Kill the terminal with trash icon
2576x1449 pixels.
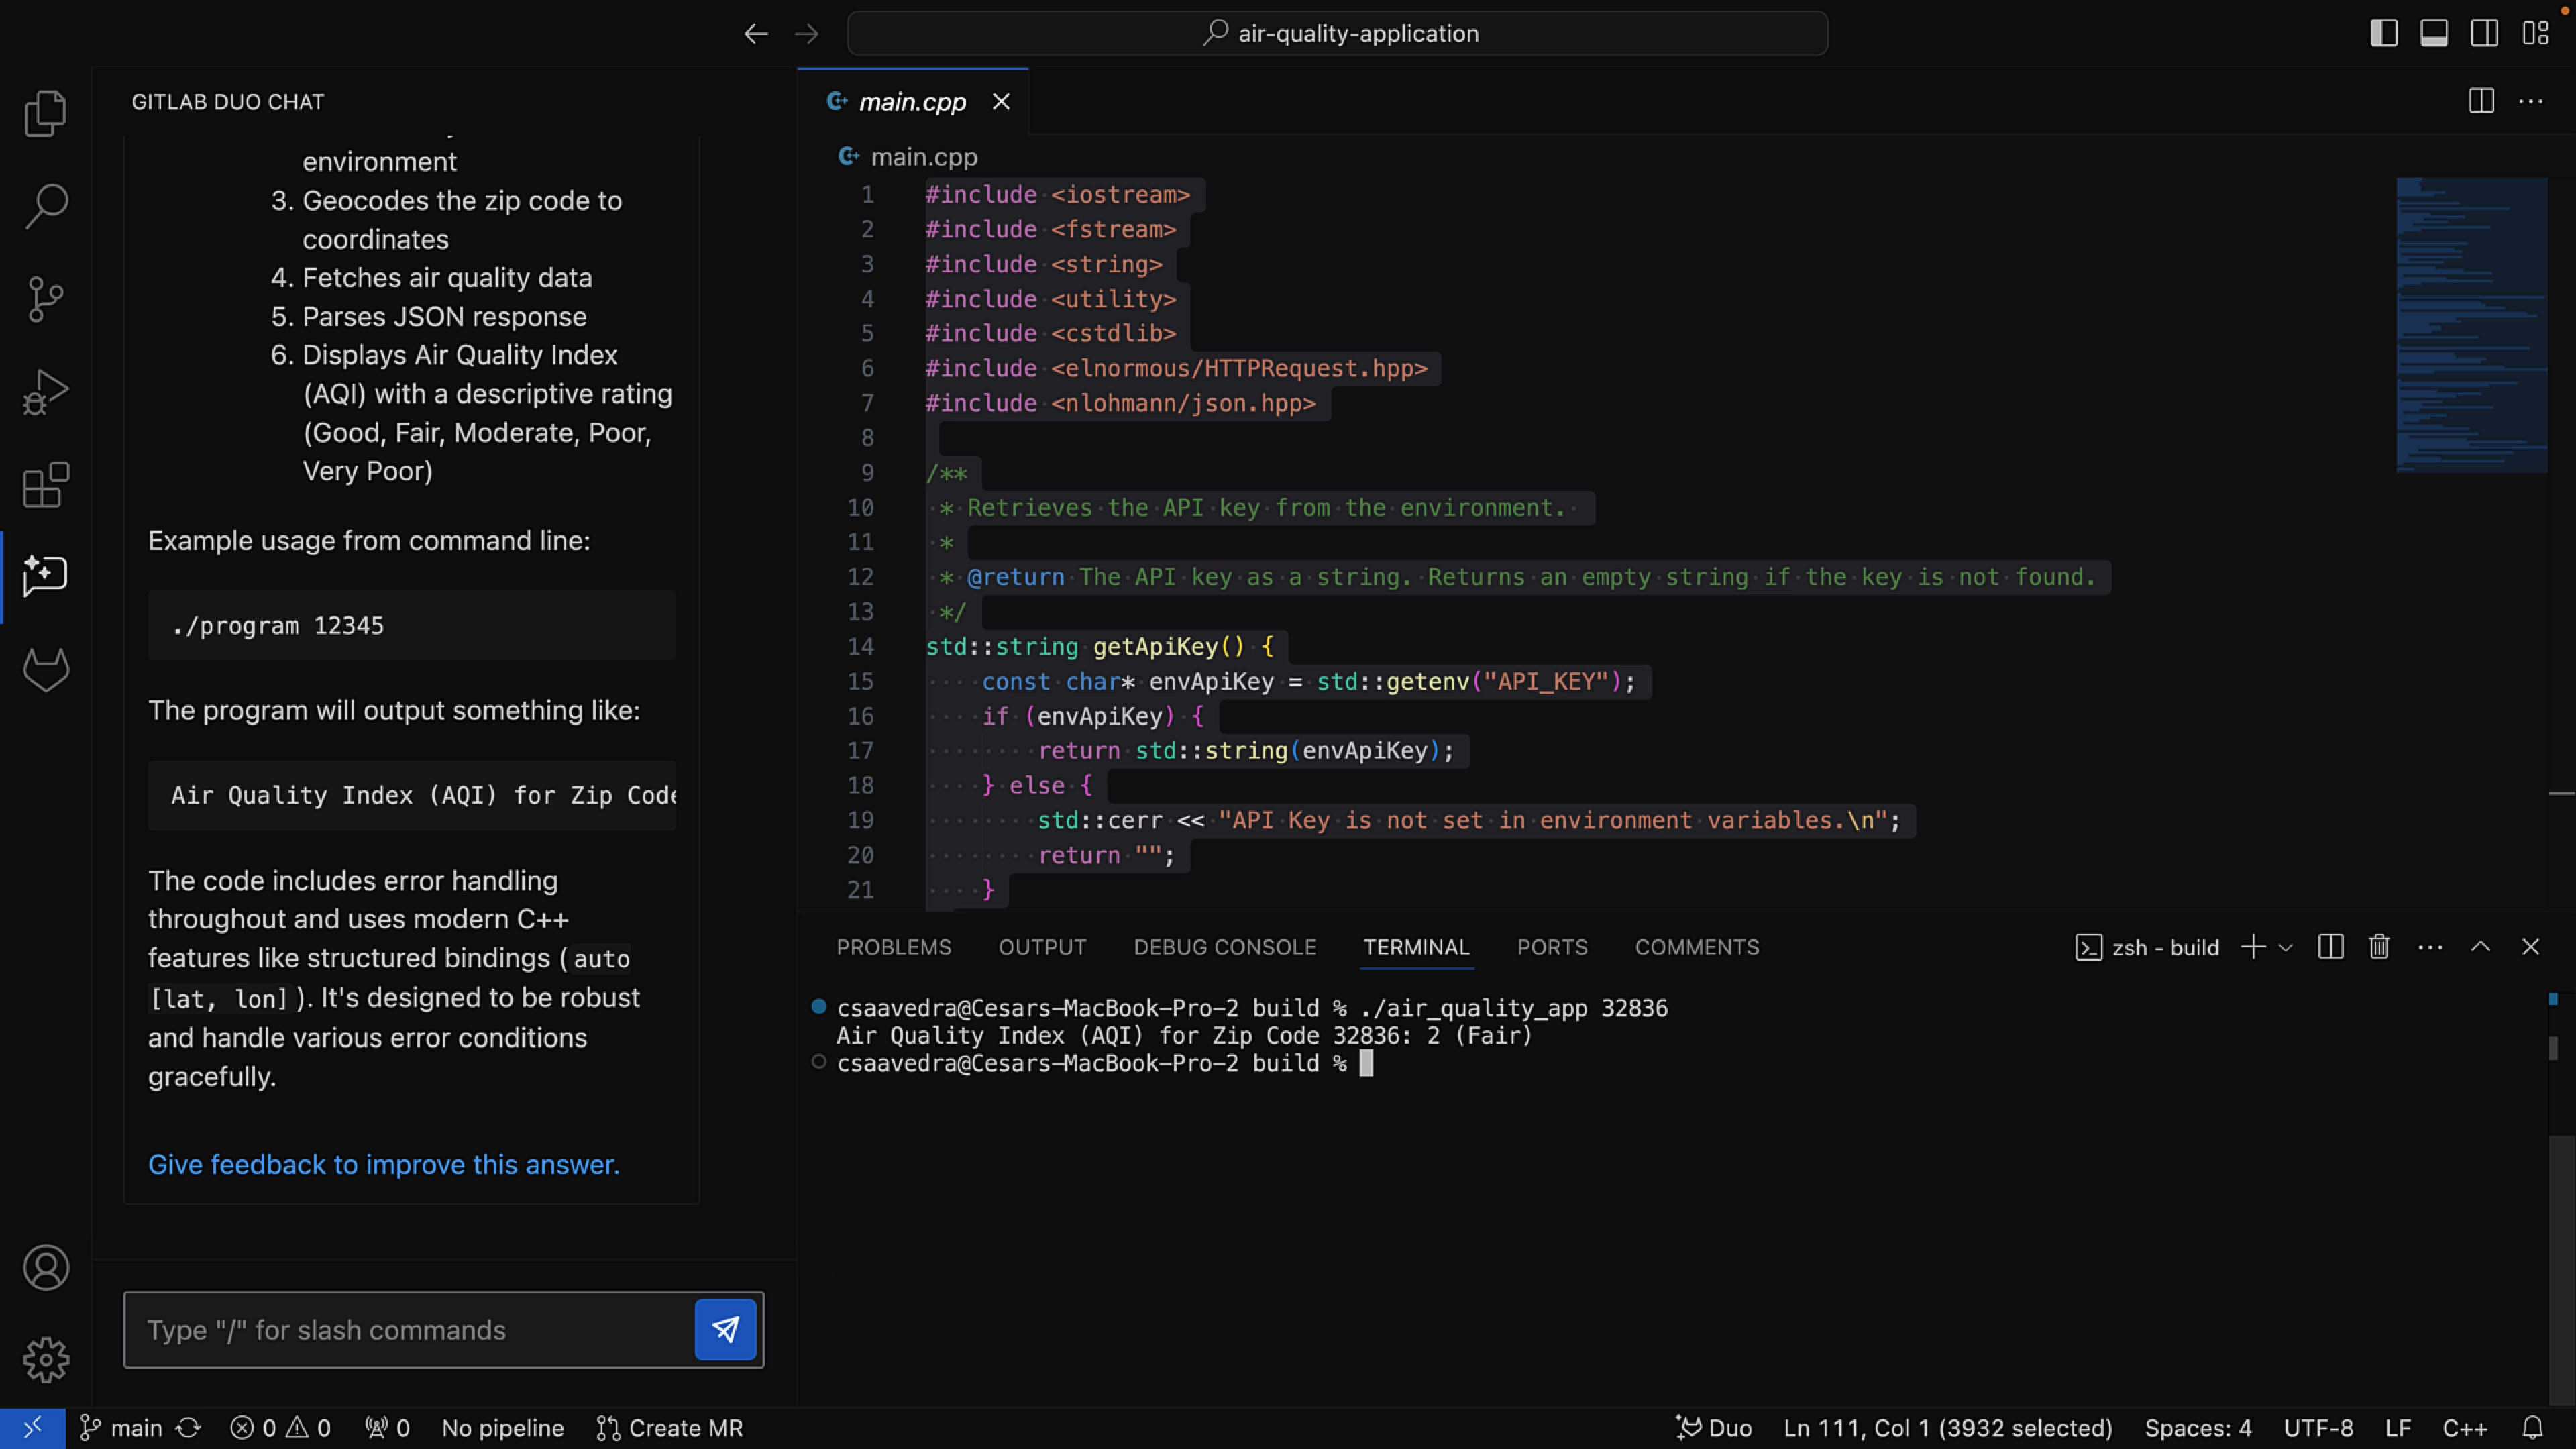(x=2379, y=947)
